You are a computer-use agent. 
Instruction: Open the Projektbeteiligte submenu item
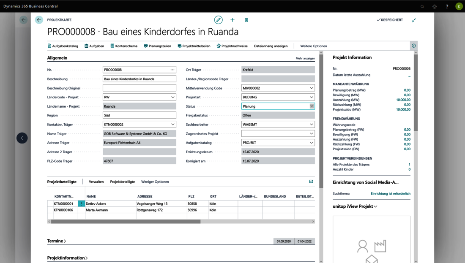point(123,182)
